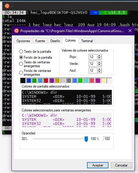Screen dimensions: 138x173
Task: Click Ubuntu icon in terminal window title bar
Action: (x=7, y=6)
